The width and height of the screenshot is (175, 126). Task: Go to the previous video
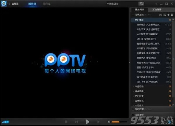[77, 122]
